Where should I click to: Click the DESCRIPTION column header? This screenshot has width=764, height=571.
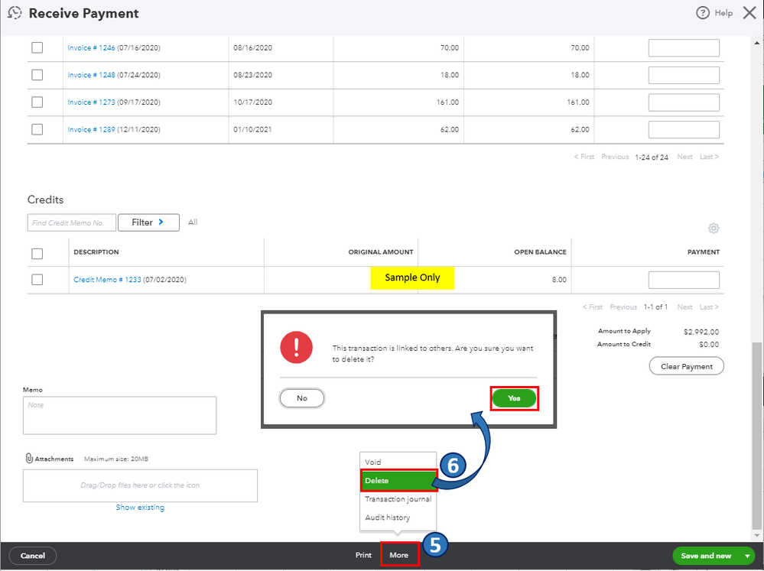96,252
